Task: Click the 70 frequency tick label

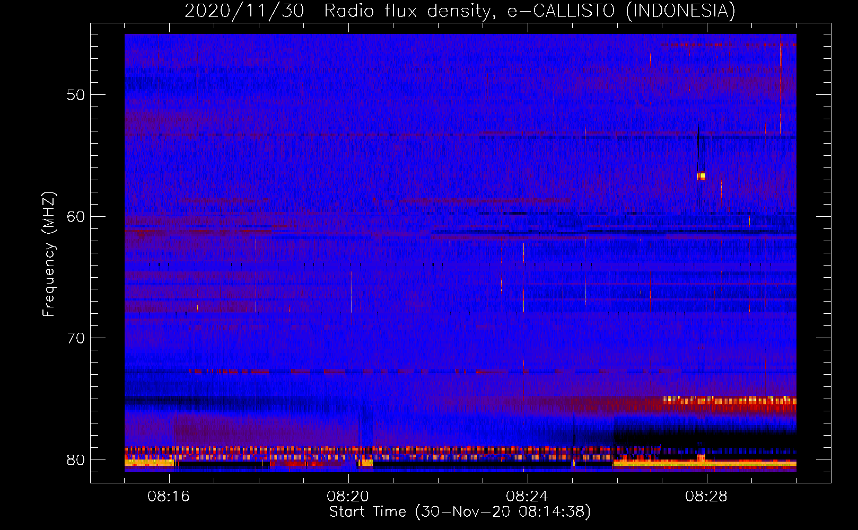Action: [76, 338]
